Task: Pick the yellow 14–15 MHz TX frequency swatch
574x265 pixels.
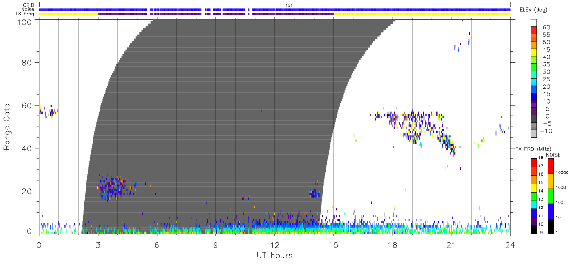Action: point(534,187)
